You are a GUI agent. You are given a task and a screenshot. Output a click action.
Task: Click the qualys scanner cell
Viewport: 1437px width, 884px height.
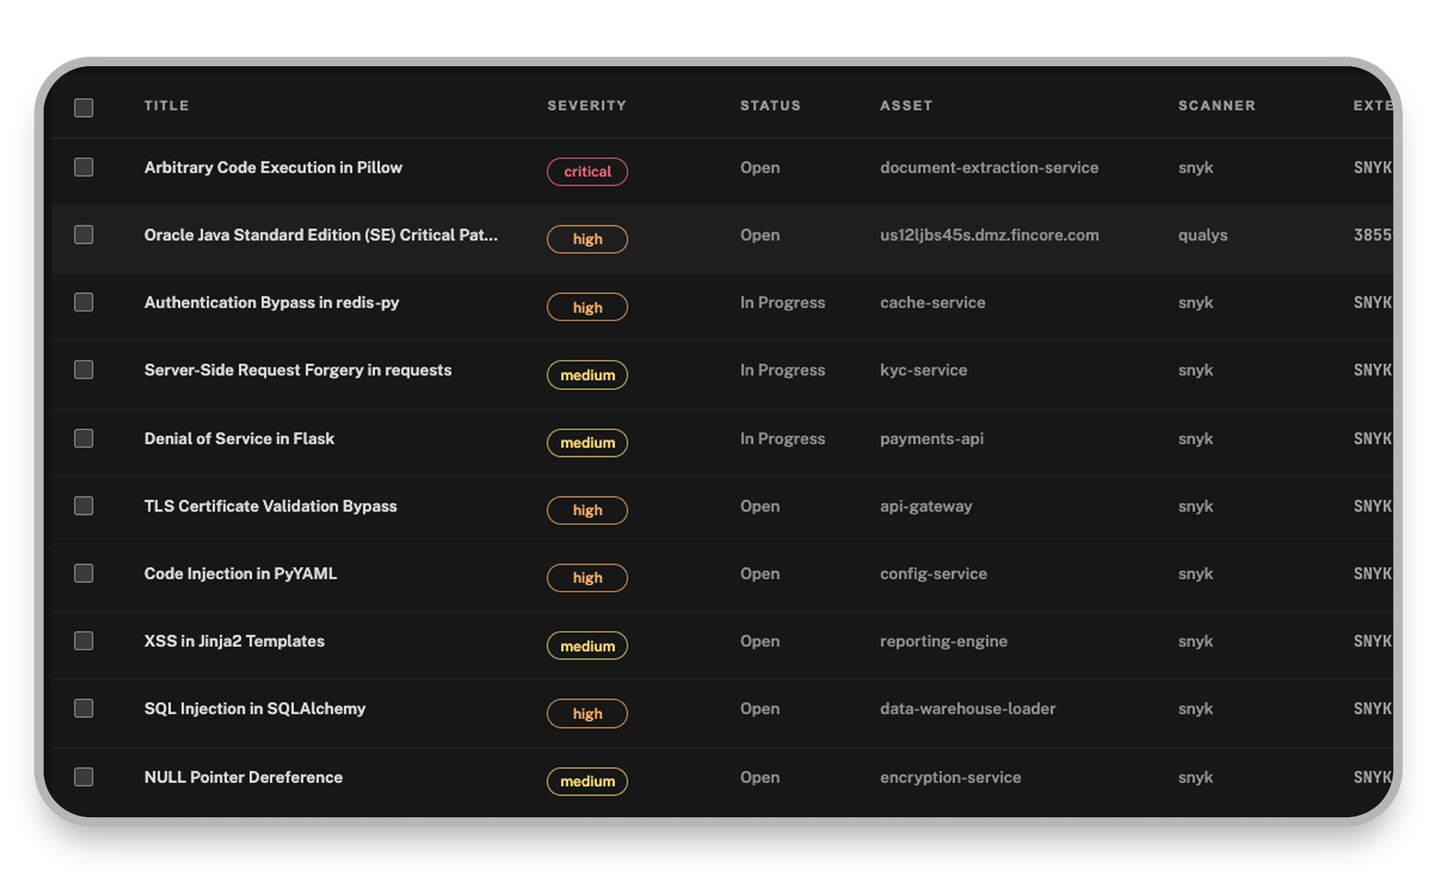1202,235
